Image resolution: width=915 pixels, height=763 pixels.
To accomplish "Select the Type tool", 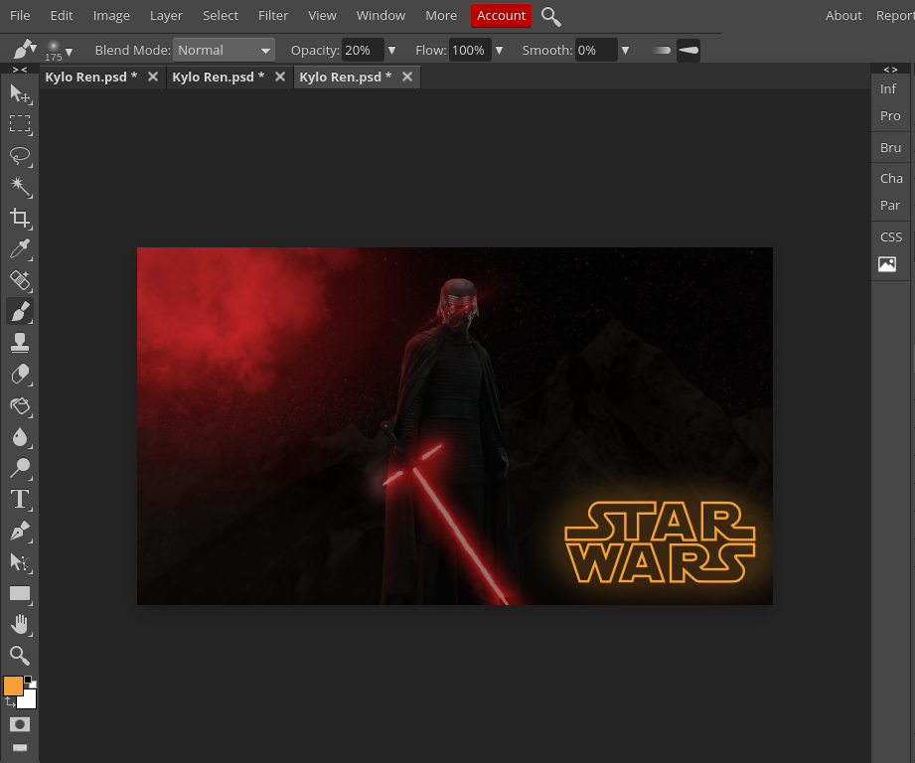I will point(20,500).
